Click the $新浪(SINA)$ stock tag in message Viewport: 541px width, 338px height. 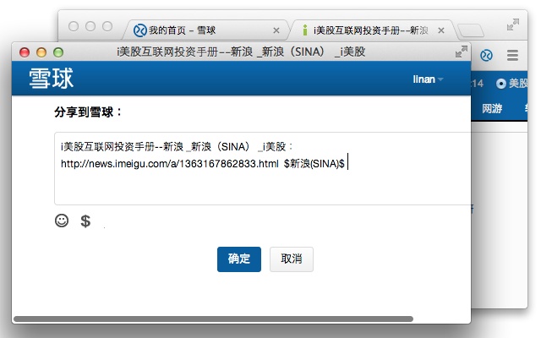[314, 163]
